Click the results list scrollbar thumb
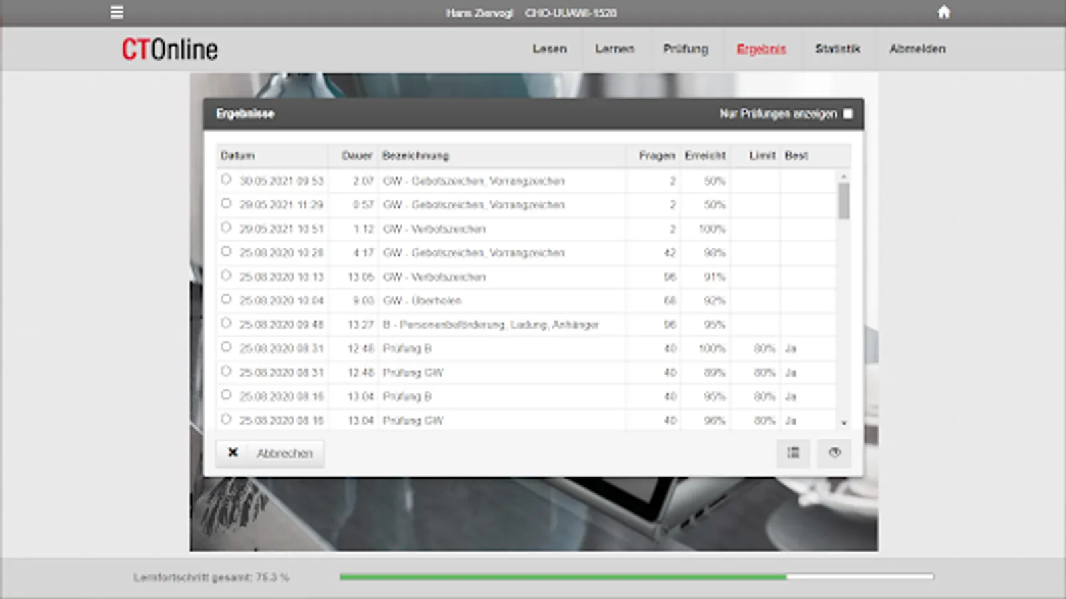Viewport: 1066px width, 599px height. (x=844, y=201)
